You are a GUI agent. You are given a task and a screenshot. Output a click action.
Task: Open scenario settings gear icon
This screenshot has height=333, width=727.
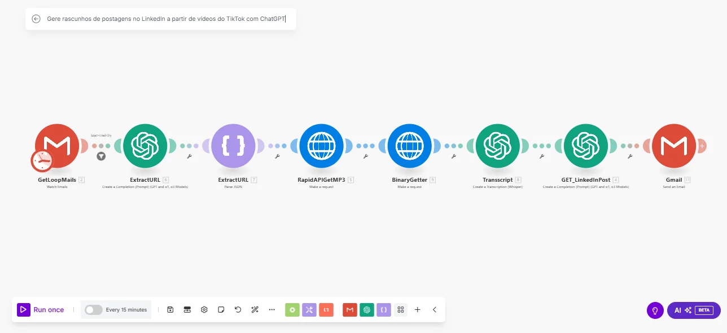[x=204, y=310]
